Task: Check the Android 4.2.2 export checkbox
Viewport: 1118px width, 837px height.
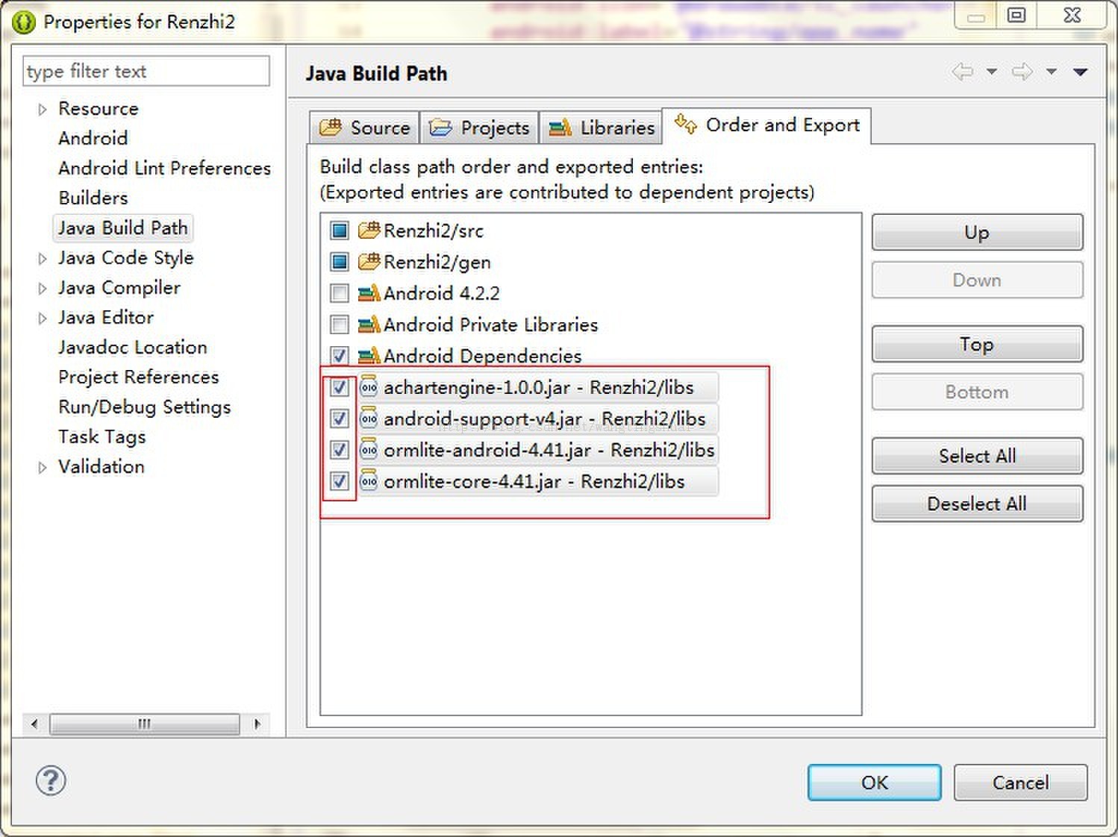Action: click(x=340, y=293)
